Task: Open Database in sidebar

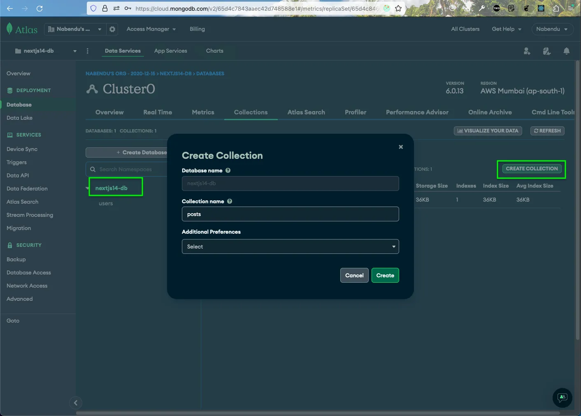Action: [19, 105]
